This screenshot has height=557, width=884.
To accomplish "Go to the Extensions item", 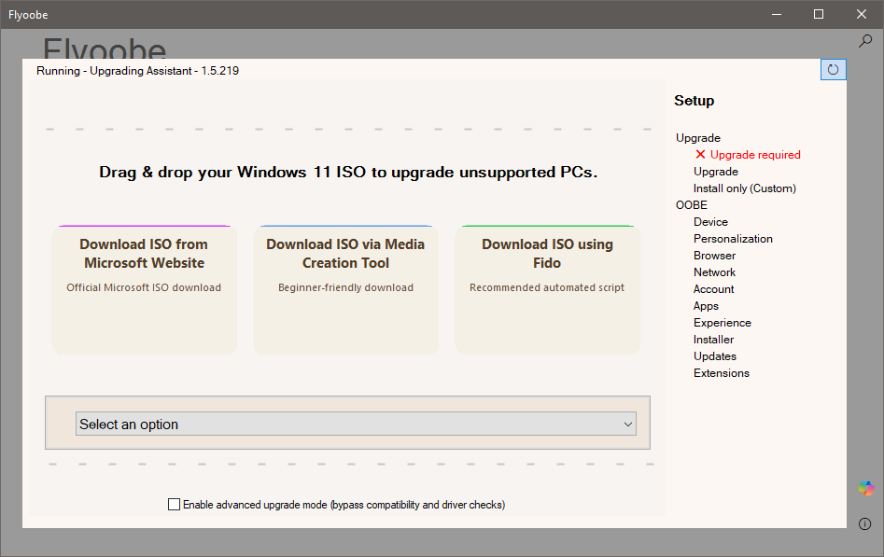I will 721,373.
